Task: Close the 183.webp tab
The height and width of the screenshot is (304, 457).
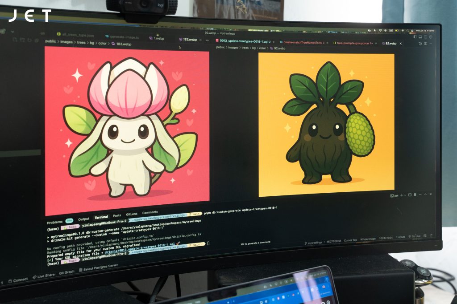Action: [x=200, y=40]
